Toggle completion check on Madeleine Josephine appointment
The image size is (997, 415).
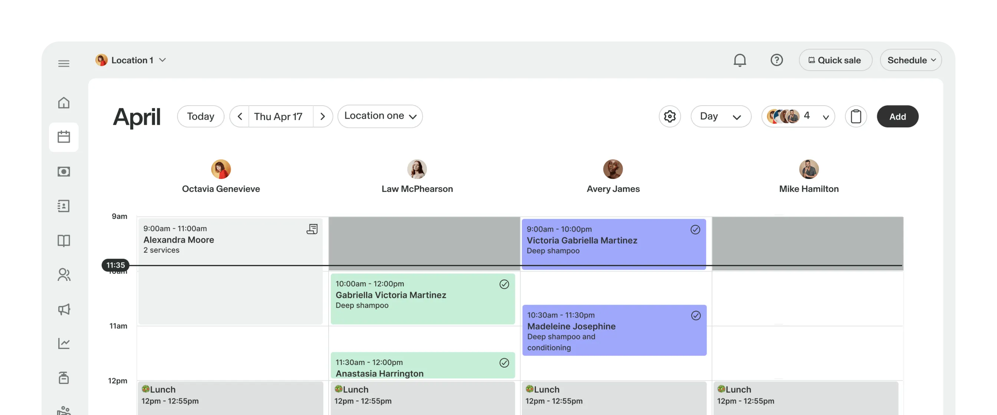coord(695,316)
